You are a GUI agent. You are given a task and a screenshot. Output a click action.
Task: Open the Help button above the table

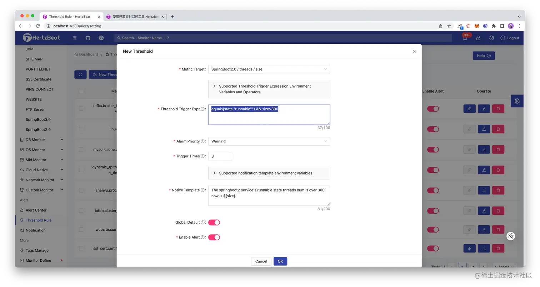tap(484, 56)
